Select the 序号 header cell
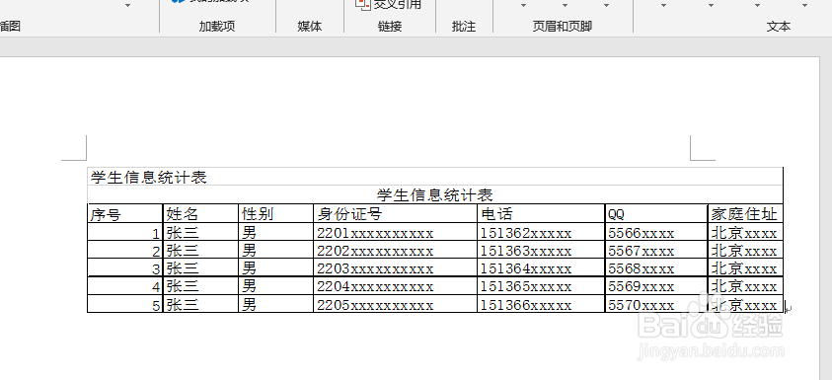This screenshot has height=380, width=832. coord(124,213)
